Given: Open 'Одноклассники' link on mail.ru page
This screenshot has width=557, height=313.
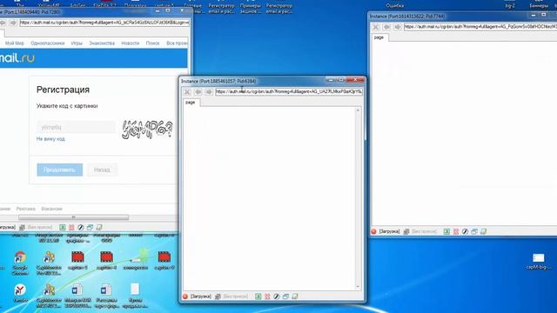Looking at the screenshot, I should click(x=48, y=43).
